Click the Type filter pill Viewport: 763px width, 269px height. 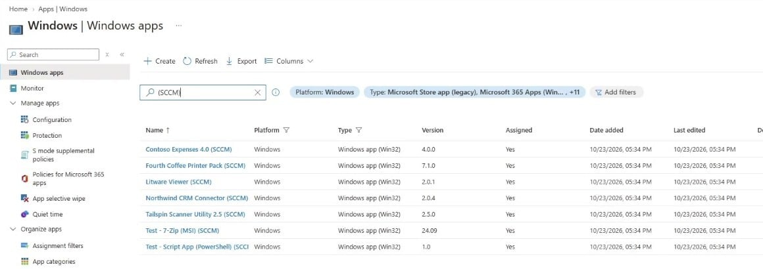(474, 93)
